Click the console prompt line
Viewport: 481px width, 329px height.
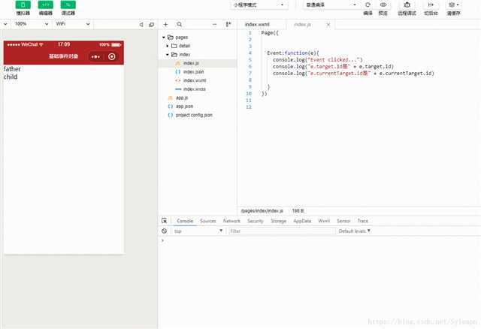pos(319,240)
